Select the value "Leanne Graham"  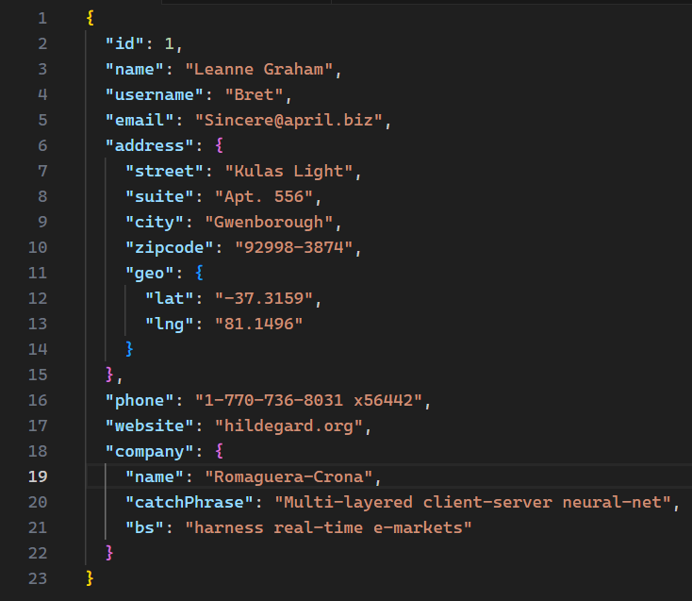click(x=258, y=69)
